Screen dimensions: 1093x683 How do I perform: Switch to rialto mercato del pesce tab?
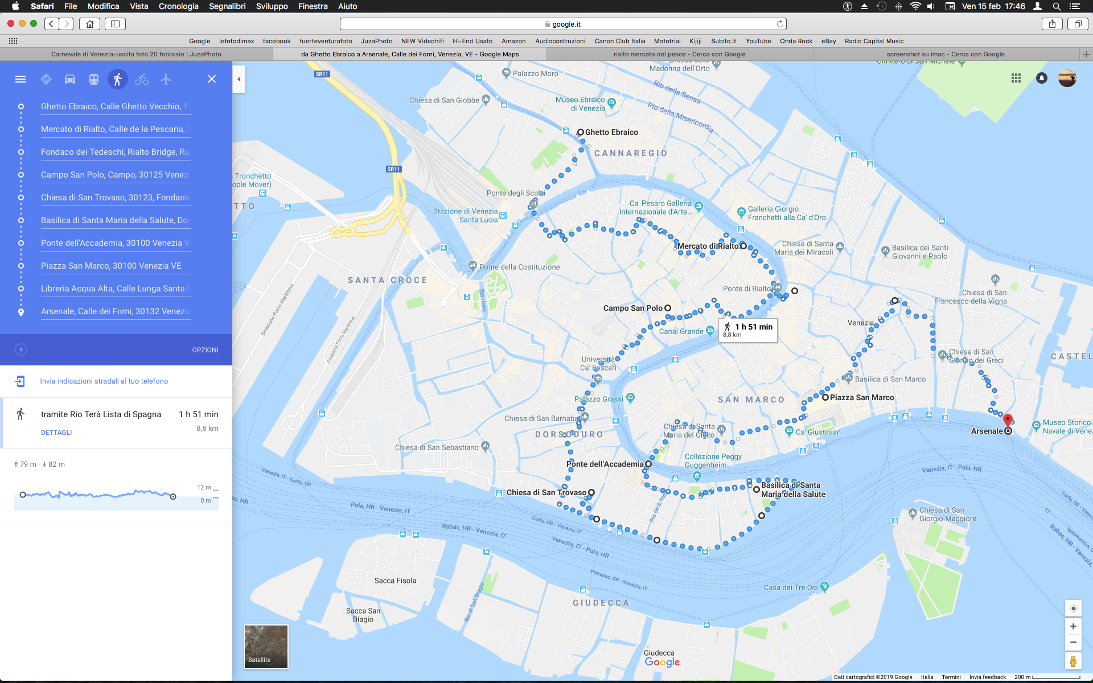pyautogui.click(x=680, y=54)
